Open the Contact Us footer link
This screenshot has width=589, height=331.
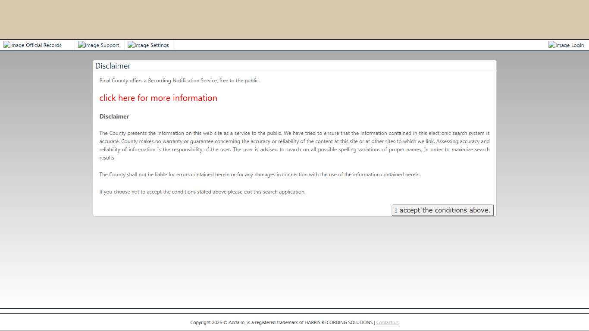pos(387,322)
